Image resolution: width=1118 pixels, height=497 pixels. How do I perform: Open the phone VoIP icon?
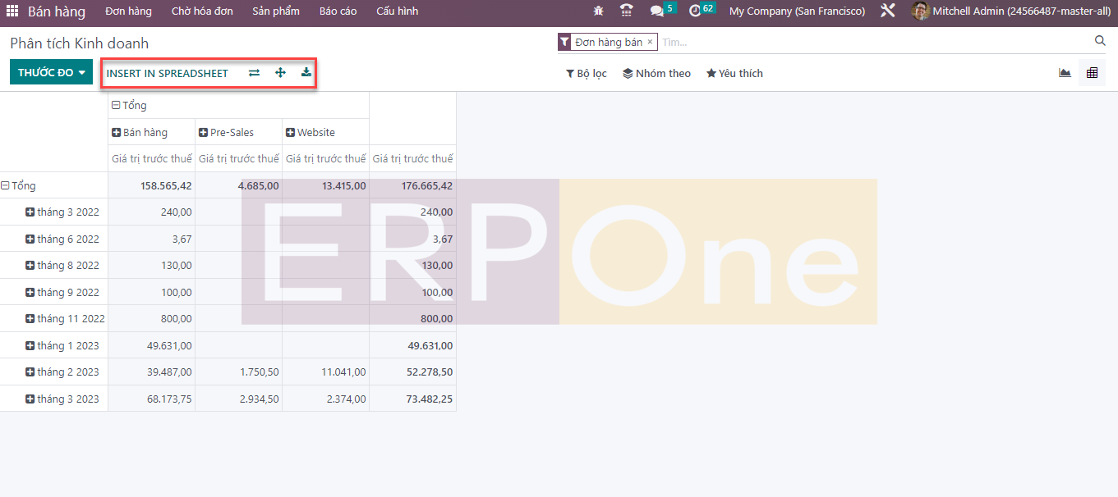tap(627, 11)
